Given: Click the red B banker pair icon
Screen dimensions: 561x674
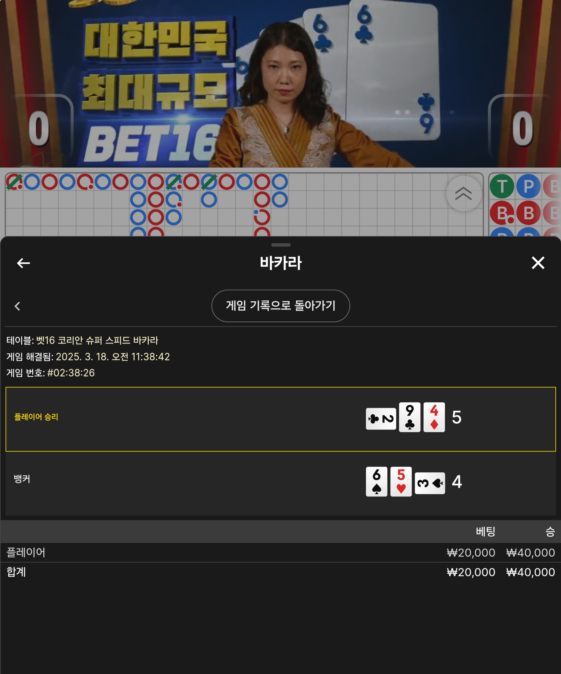Looking at the screenshot, I should (x=502, y=213).
